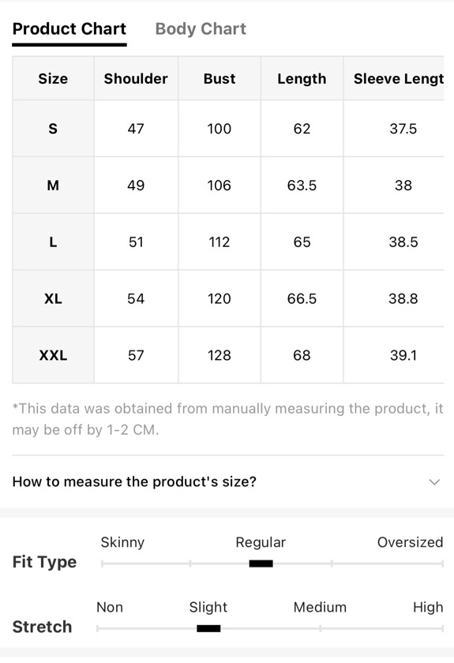This screenshot has height=663, width=454.
Task: Expand the measure product's size chevron
Action: pos(434,481)
